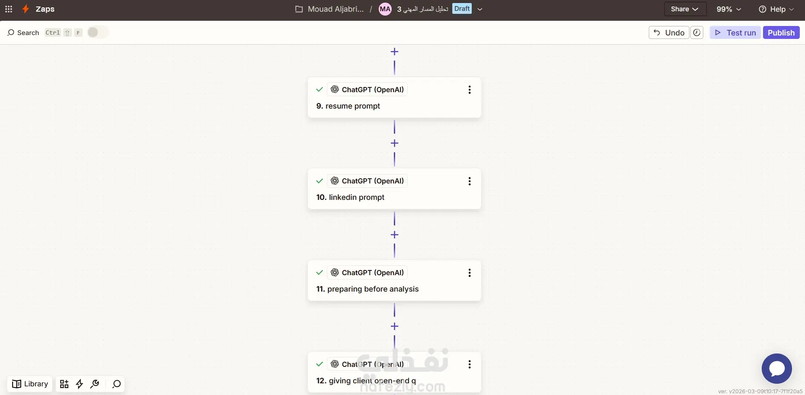Expand the Share dropdown
This screenshot has width=805, height=395.
685,9
